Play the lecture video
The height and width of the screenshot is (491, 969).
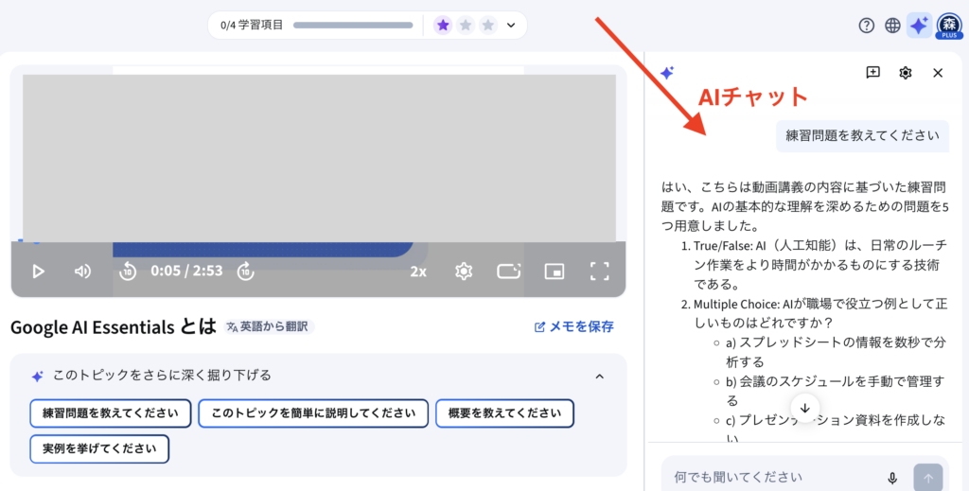coord(38,272)
